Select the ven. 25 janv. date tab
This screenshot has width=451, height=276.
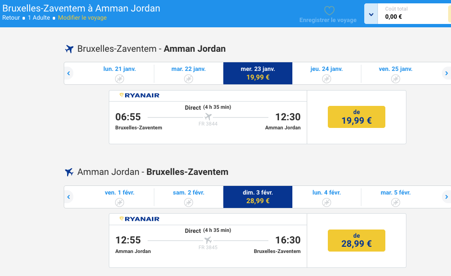395,73
